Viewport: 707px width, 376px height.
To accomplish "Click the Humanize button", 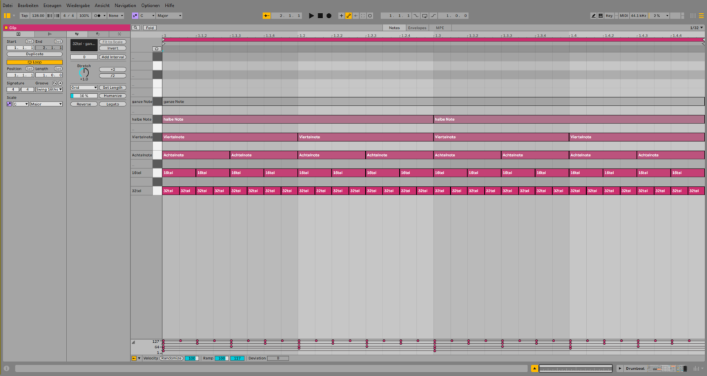I will coord(113,96).
